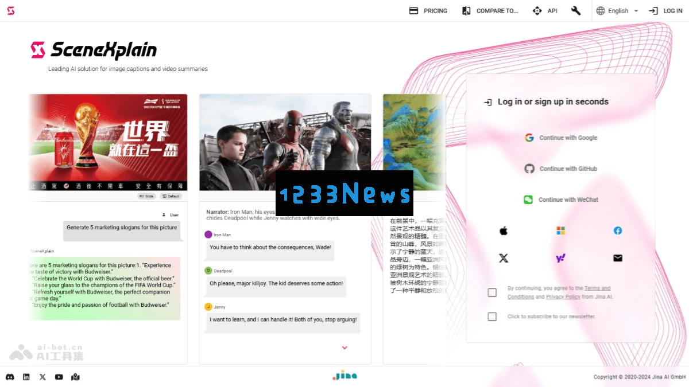Open Discord from the footer icons
689x387 pixels.
click(10, 377)
